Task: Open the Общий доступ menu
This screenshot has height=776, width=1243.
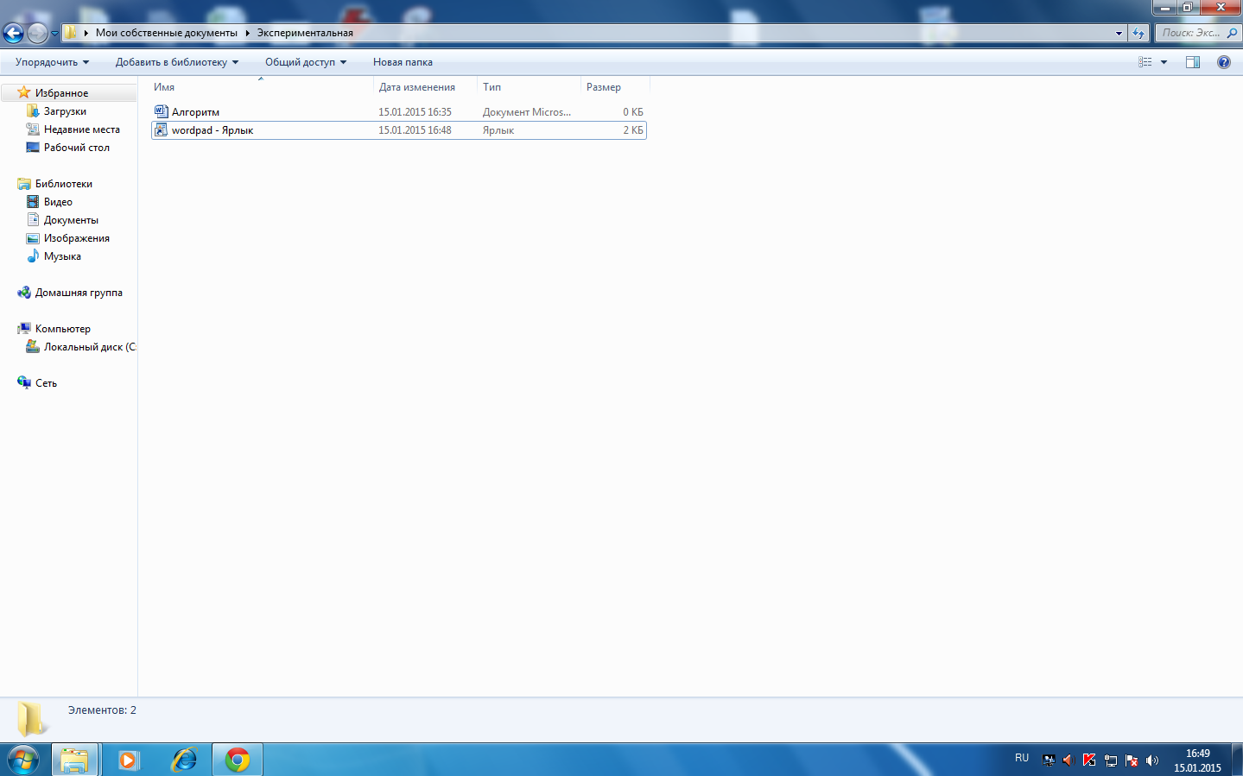Action: [x=306, y=62]
